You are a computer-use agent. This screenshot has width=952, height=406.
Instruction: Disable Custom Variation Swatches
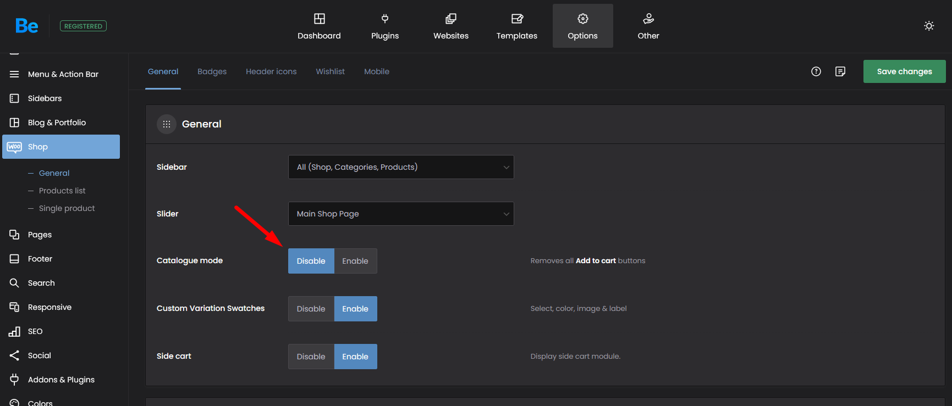311,309
